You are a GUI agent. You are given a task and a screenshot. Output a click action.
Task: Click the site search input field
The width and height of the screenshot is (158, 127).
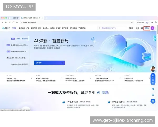coord(112,28)
